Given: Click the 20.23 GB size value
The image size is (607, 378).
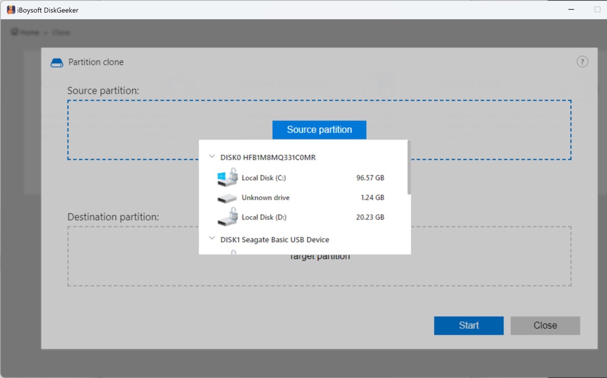Looking at the screenshot, I should click(370, 217).
